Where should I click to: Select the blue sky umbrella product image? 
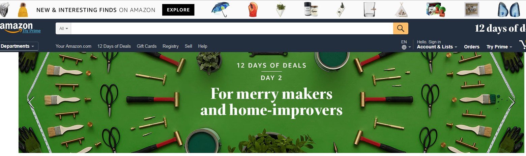(x=220, y=9)
